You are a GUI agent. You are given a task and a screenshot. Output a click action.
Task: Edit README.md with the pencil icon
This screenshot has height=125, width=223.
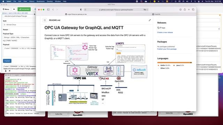point(150,20)
